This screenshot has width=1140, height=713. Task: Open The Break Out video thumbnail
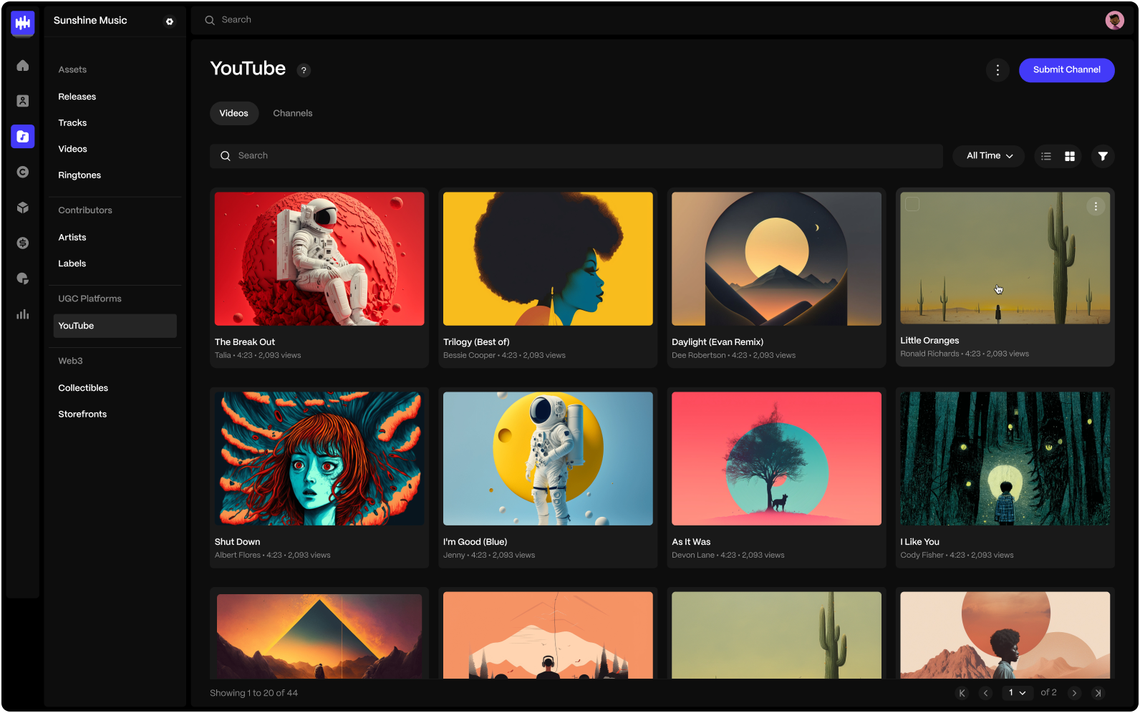click(x=319, y=258)
